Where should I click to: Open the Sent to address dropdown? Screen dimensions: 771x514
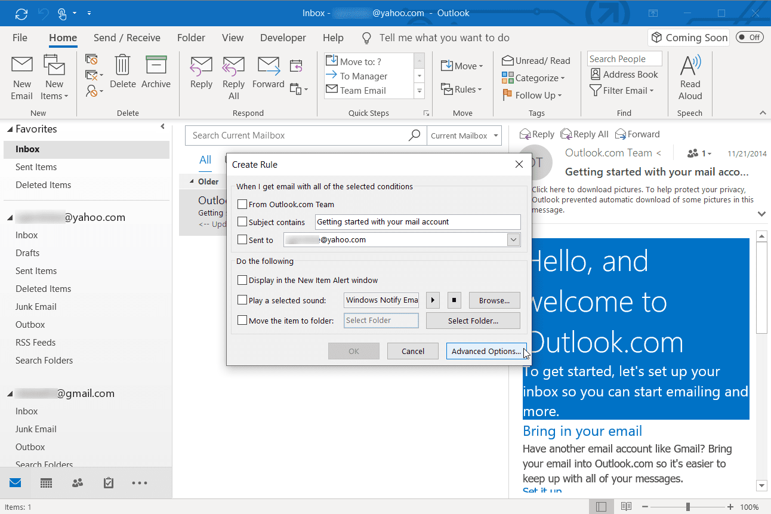pyautogui.click(x=513, y=240)
